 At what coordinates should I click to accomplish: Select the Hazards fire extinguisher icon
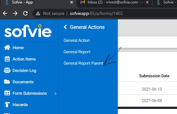coord(7,104)
